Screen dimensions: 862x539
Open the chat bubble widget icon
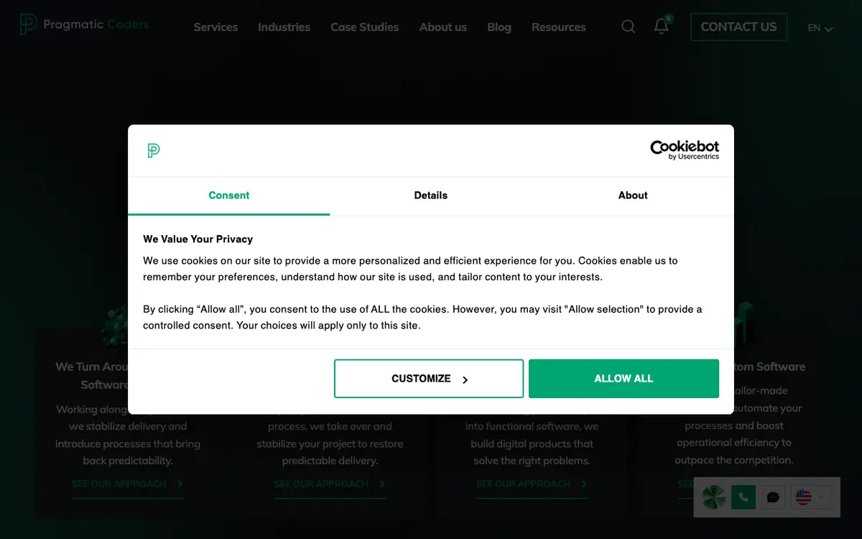773,497
